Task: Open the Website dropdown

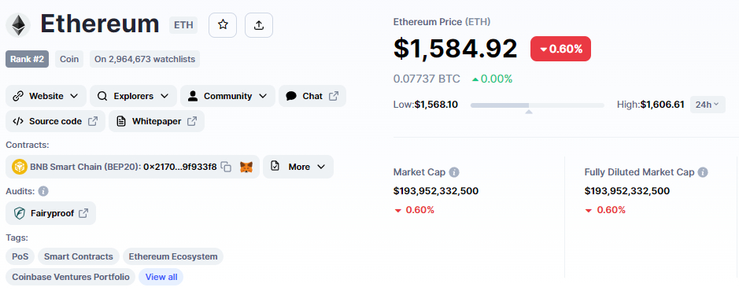Action: (x=46, y=96)
